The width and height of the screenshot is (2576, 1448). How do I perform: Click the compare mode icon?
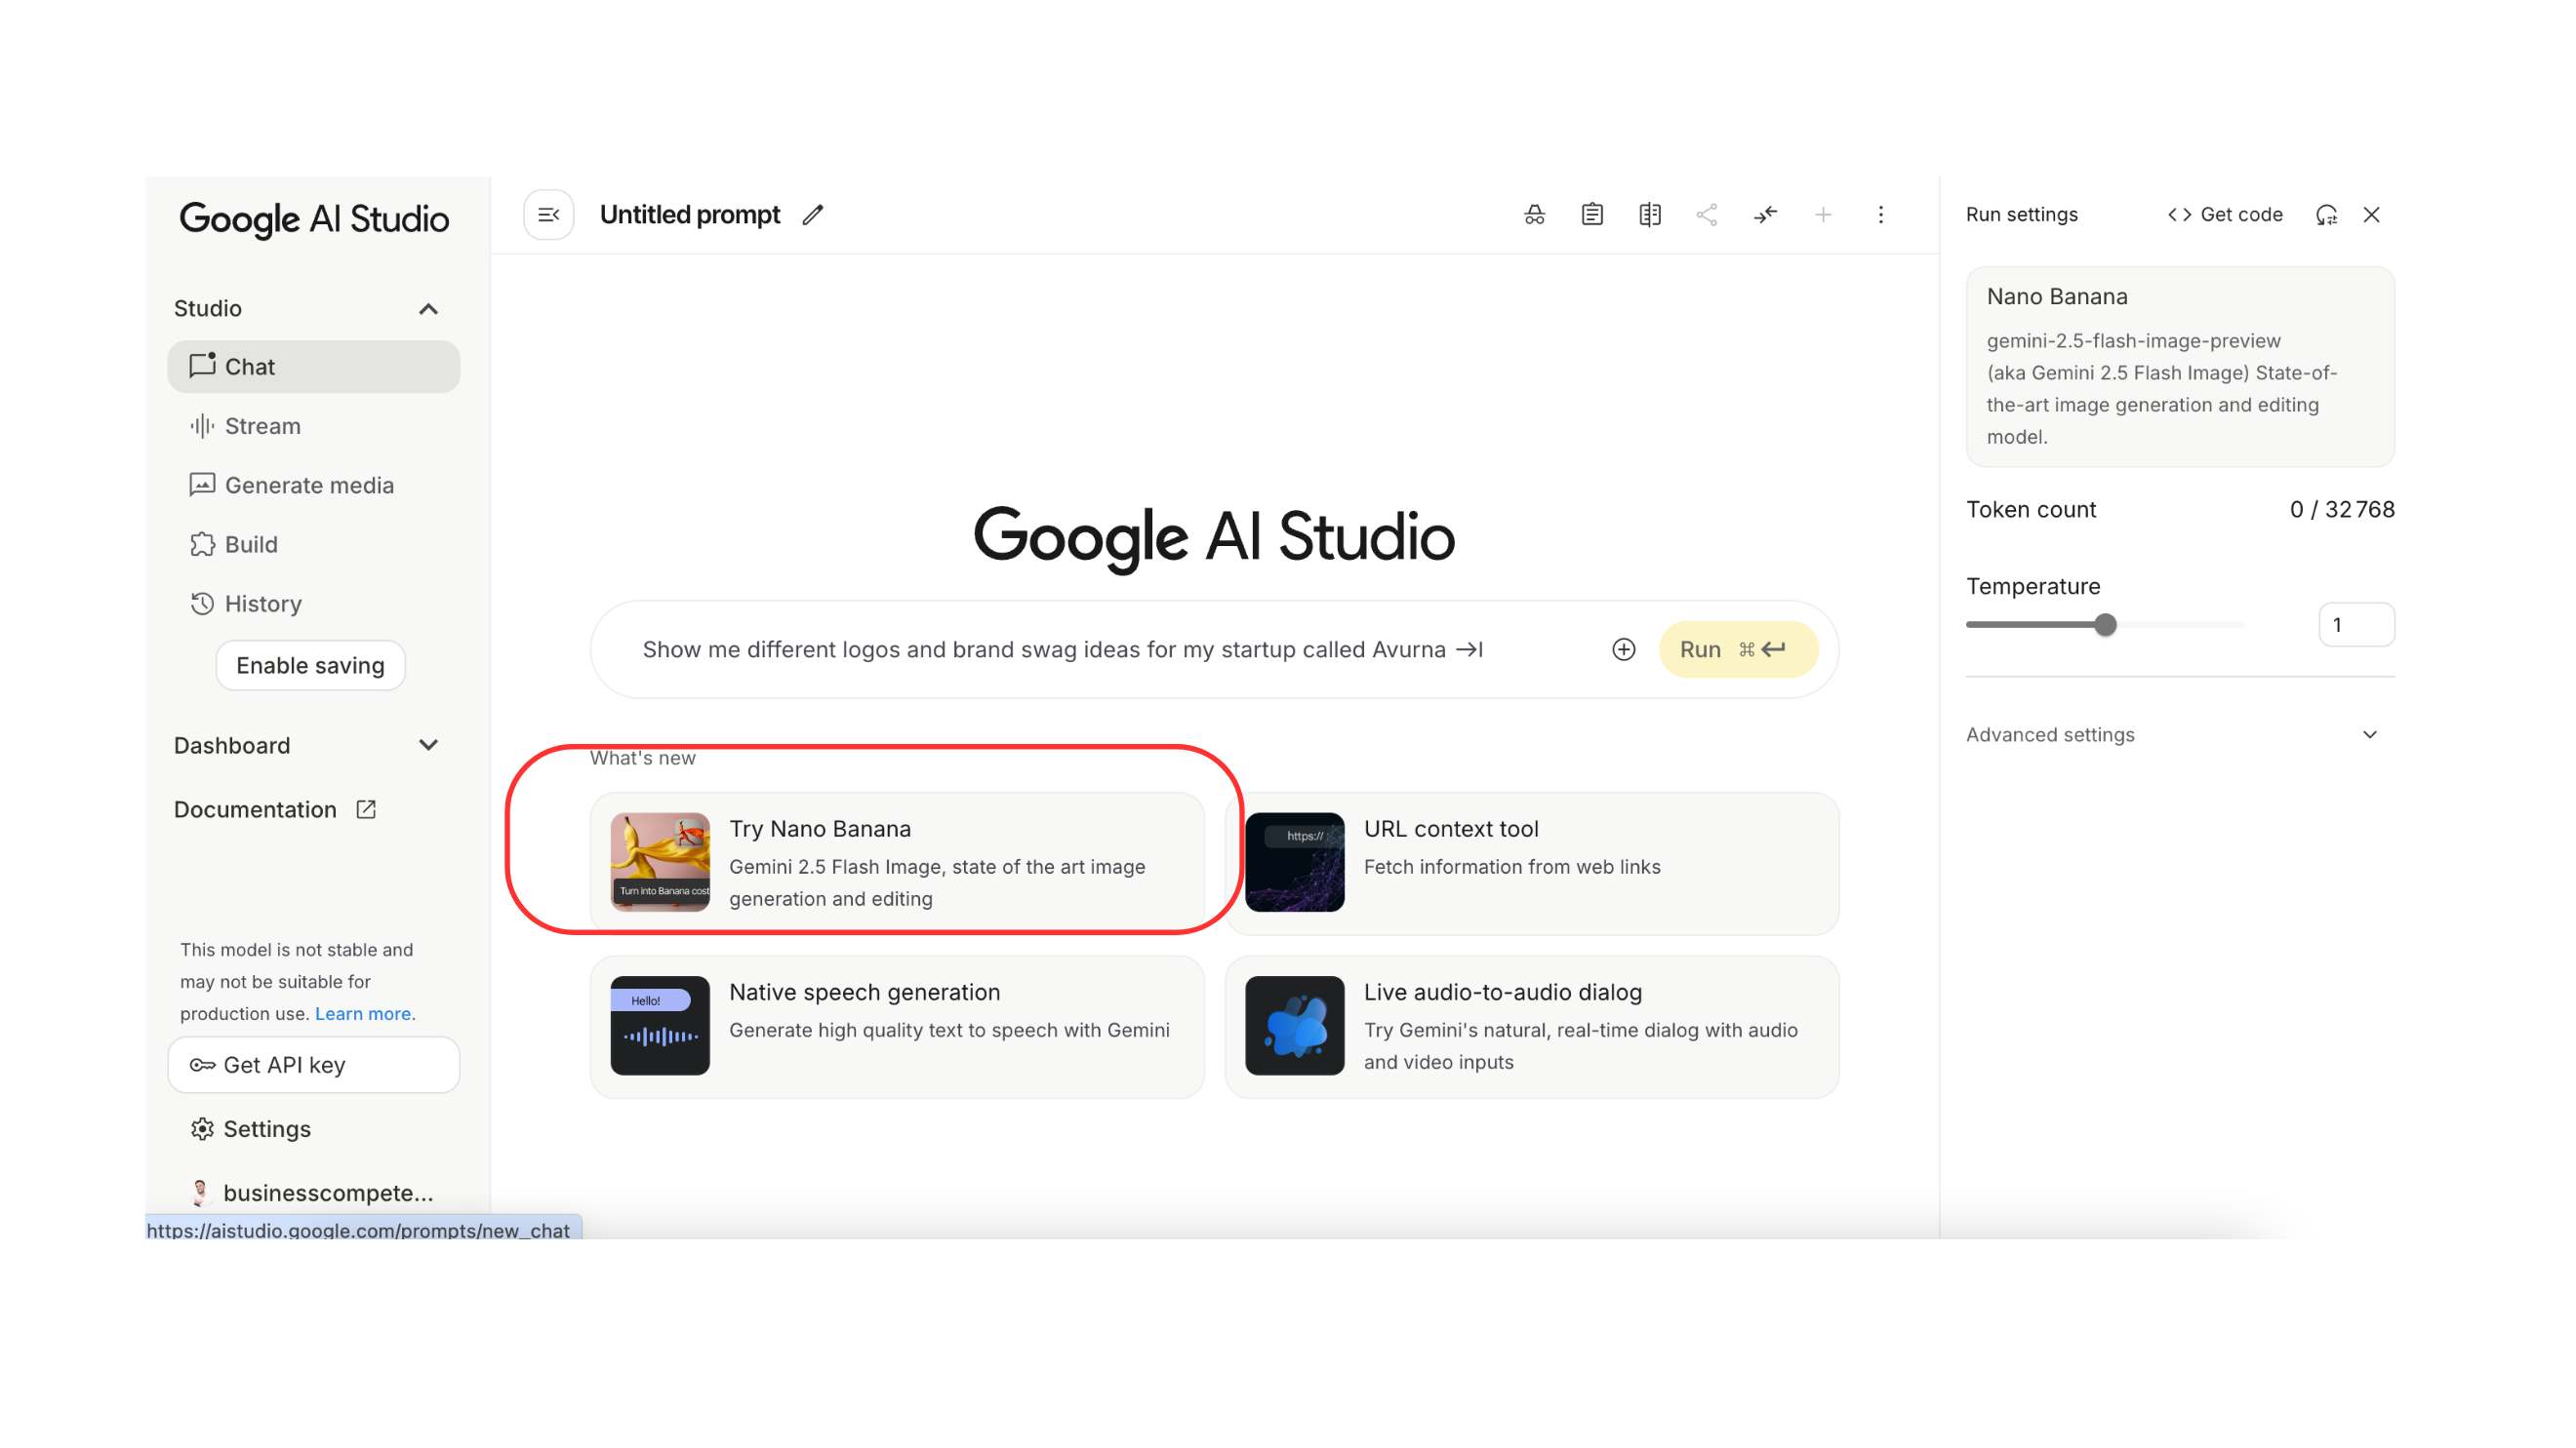point(1650,215)
